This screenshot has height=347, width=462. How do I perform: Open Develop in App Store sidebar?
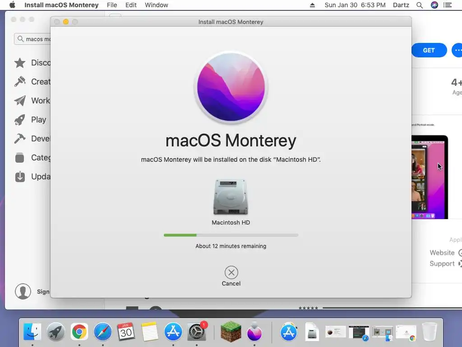(x=32, y=138)
